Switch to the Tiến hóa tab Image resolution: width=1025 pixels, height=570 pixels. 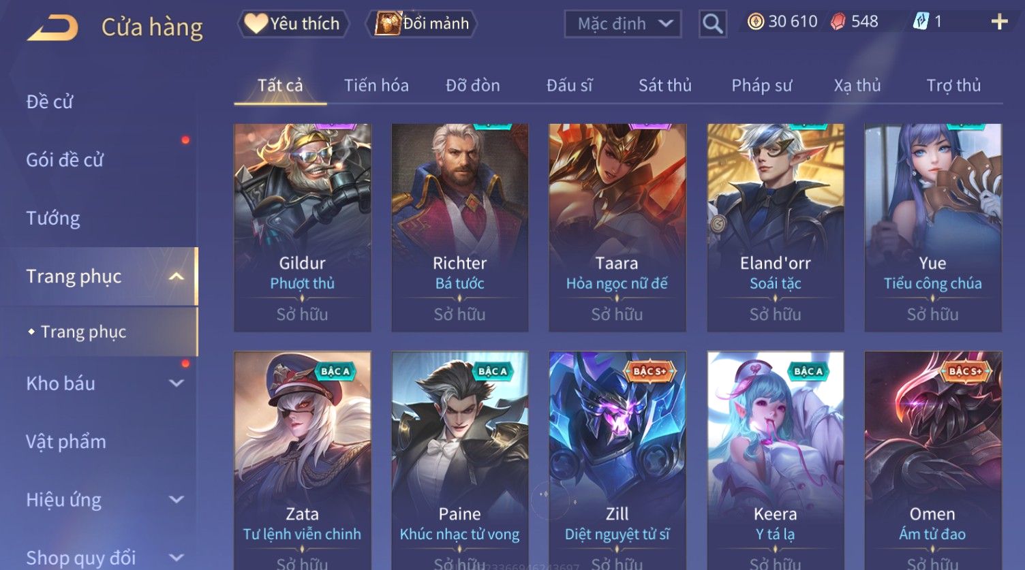tap(376, 86)
